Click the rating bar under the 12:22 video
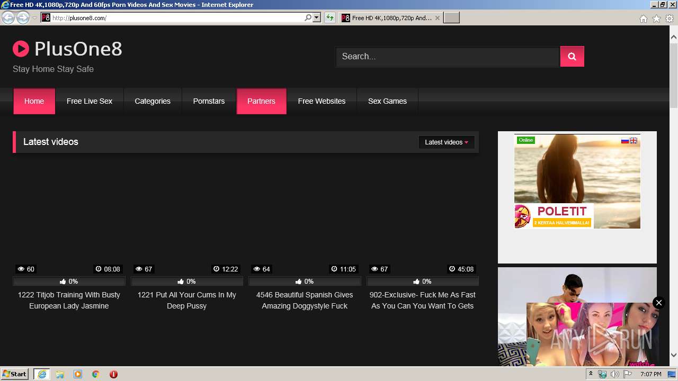678x381 pixels. (x=187, y=282)
